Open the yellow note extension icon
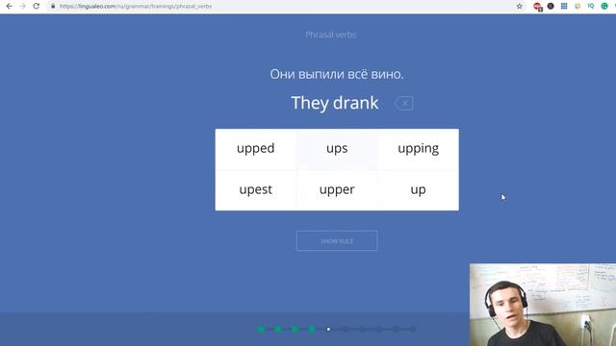Viewport: 616px width, 346px height. coord(577,6)
